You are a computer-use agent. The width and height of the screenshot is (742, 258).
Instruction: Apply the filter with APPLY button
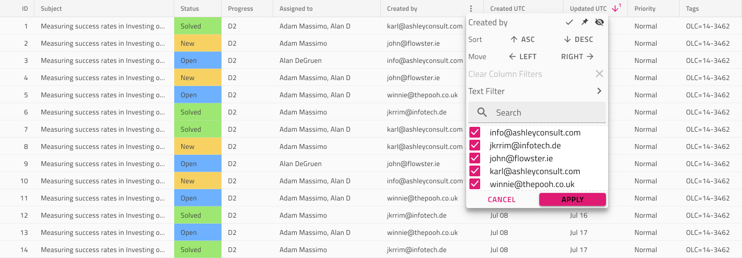click(573, 199)
